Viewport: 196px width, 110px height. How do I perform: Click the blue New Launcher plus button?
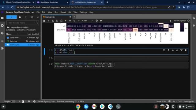pos(12,17)
